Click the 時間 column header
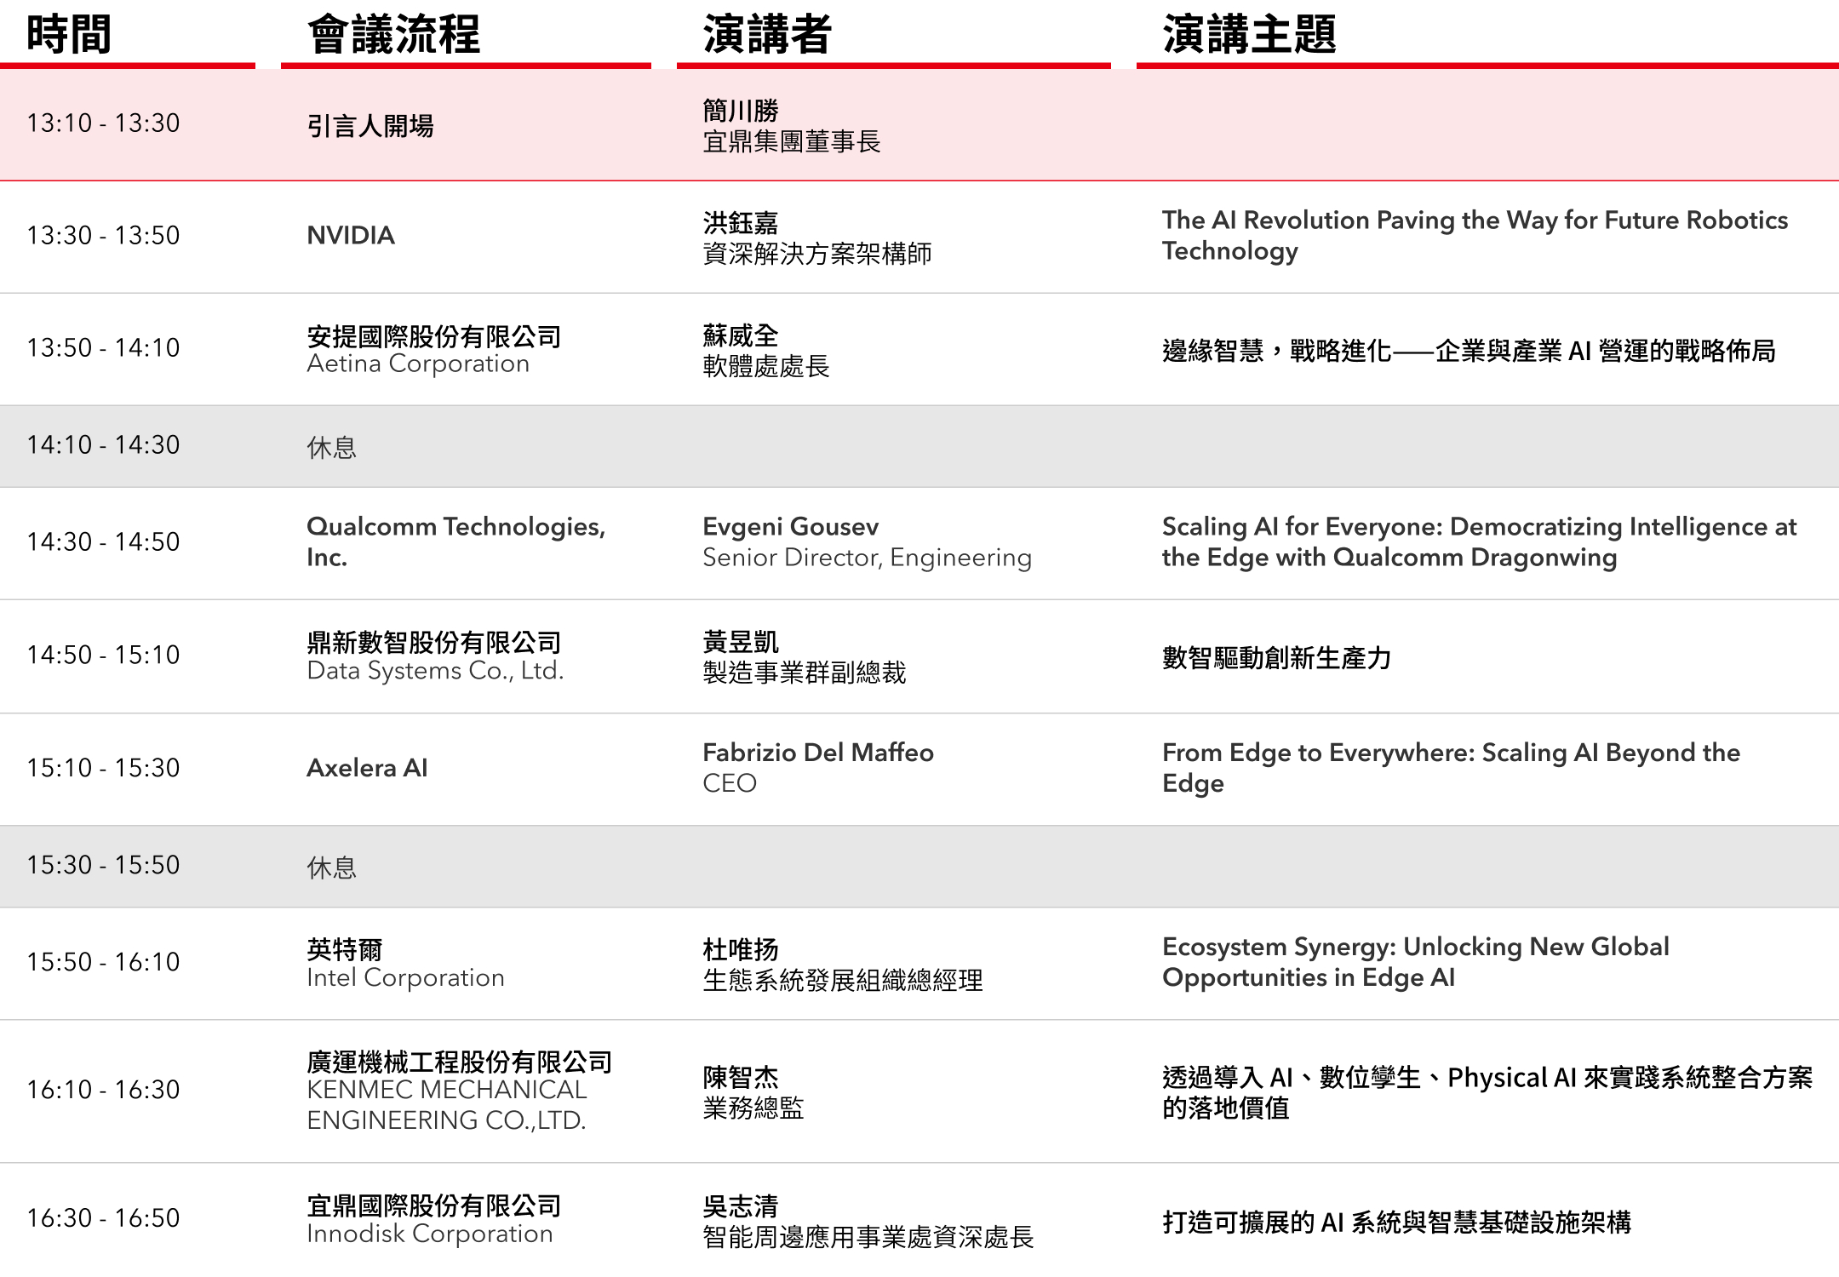Screen dimensions: 1839x1277 69,35
